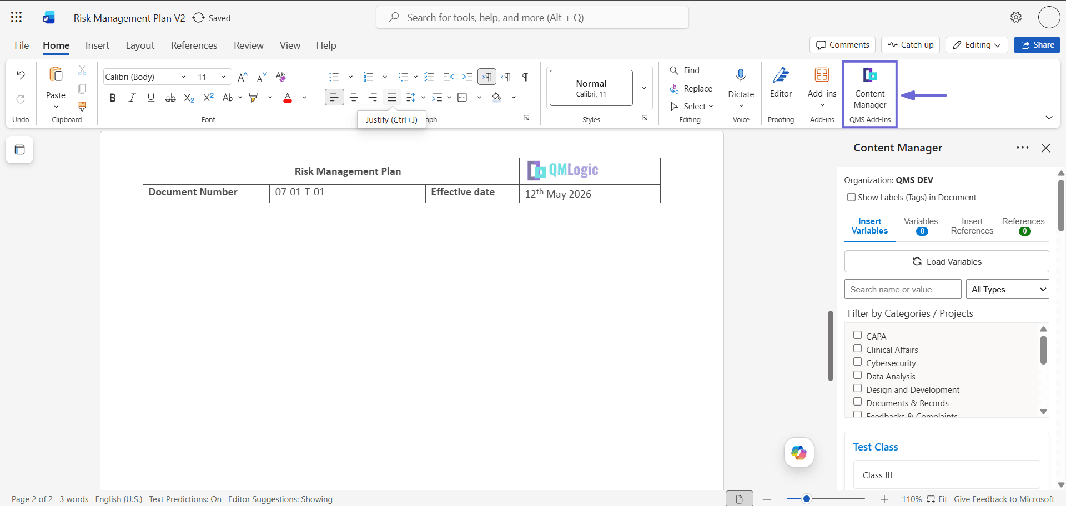Expand the ribbon display options chevron

1049,118
